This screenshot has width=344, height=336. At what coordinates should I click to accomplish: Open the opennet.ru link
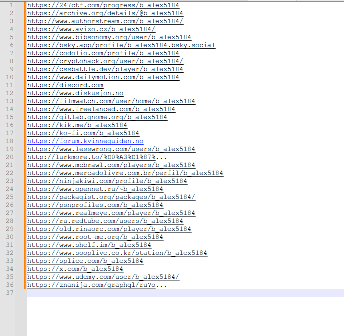point(95,189)
